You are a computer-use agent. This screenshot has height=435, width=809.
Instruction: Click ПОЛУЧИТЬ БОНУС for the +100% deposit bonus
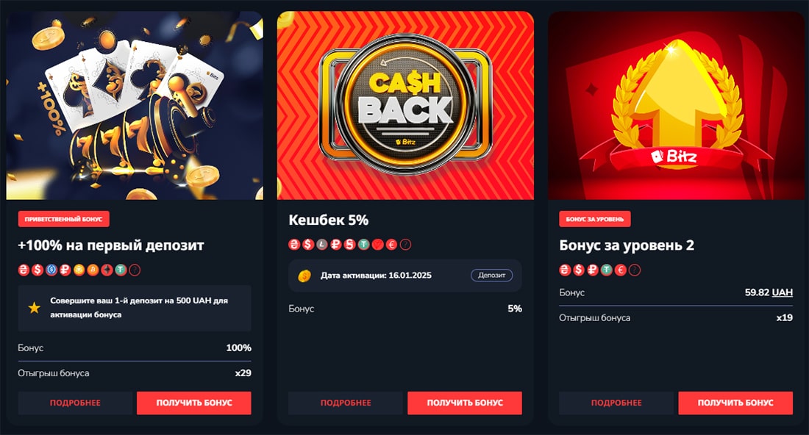tap(194, 403)
